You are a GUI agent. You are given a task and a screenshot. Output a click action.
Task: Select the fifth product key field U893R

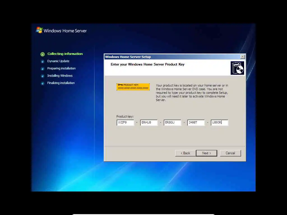pyautogui.click(x=219, y=123)
